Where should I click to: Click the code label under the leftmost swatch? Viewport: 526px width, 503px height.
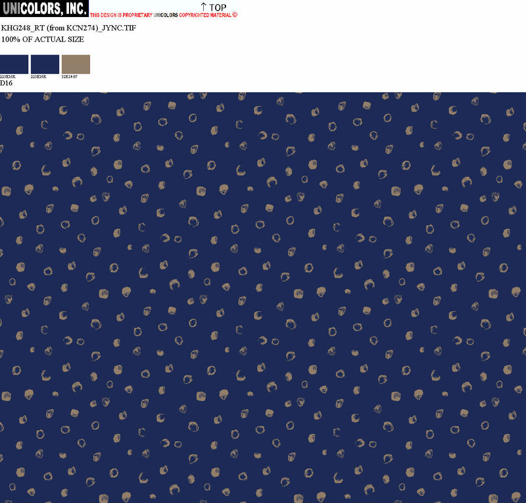click(8, 77)
